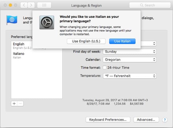Open the Calendar Gregorian dropdown
This screenshot has width=173, height=128.
(x=129, y=60)
